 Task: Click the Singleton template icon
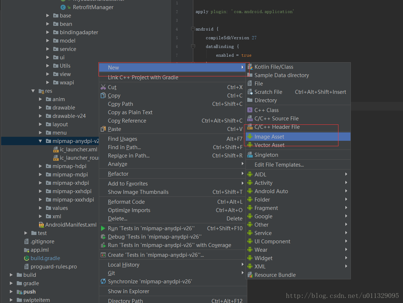tap(250, 155)
